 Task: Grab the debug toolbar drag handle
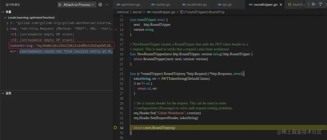(309, 4)
